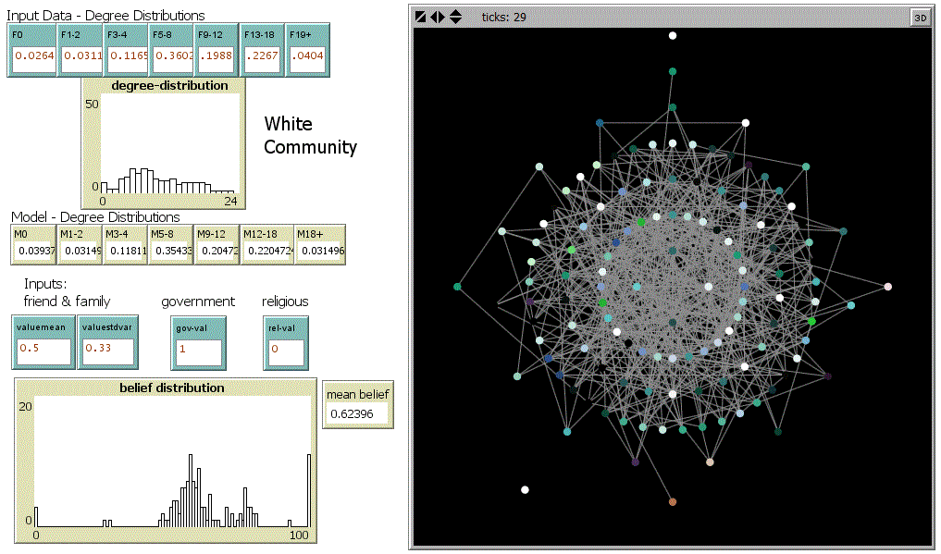Click the M0 model degree monitor

36,252
